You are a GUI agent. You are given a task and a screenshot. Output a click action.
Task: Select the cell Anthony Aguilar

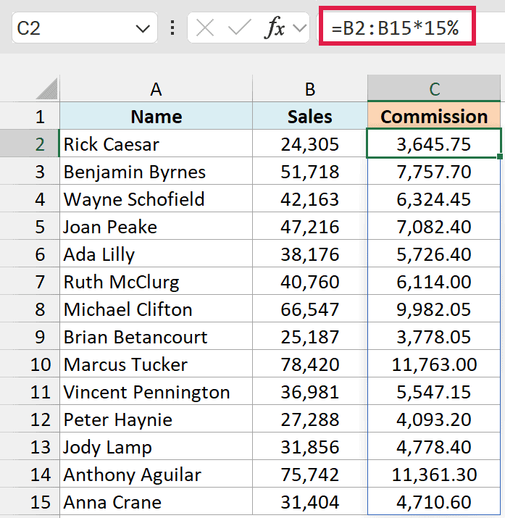(156, 474)
